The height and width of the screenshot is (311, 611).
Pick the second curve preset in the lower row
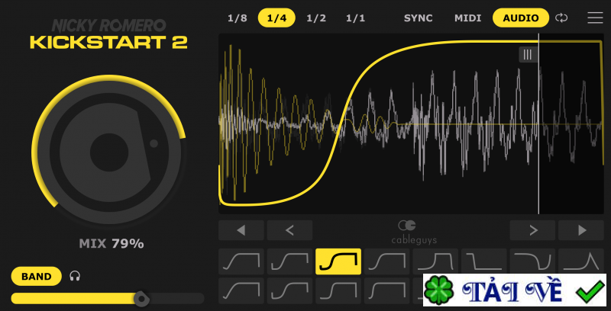289,290
